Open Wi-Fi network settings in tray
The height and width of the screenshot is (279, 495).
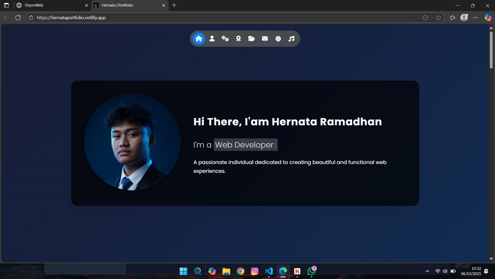pos(438,271)
